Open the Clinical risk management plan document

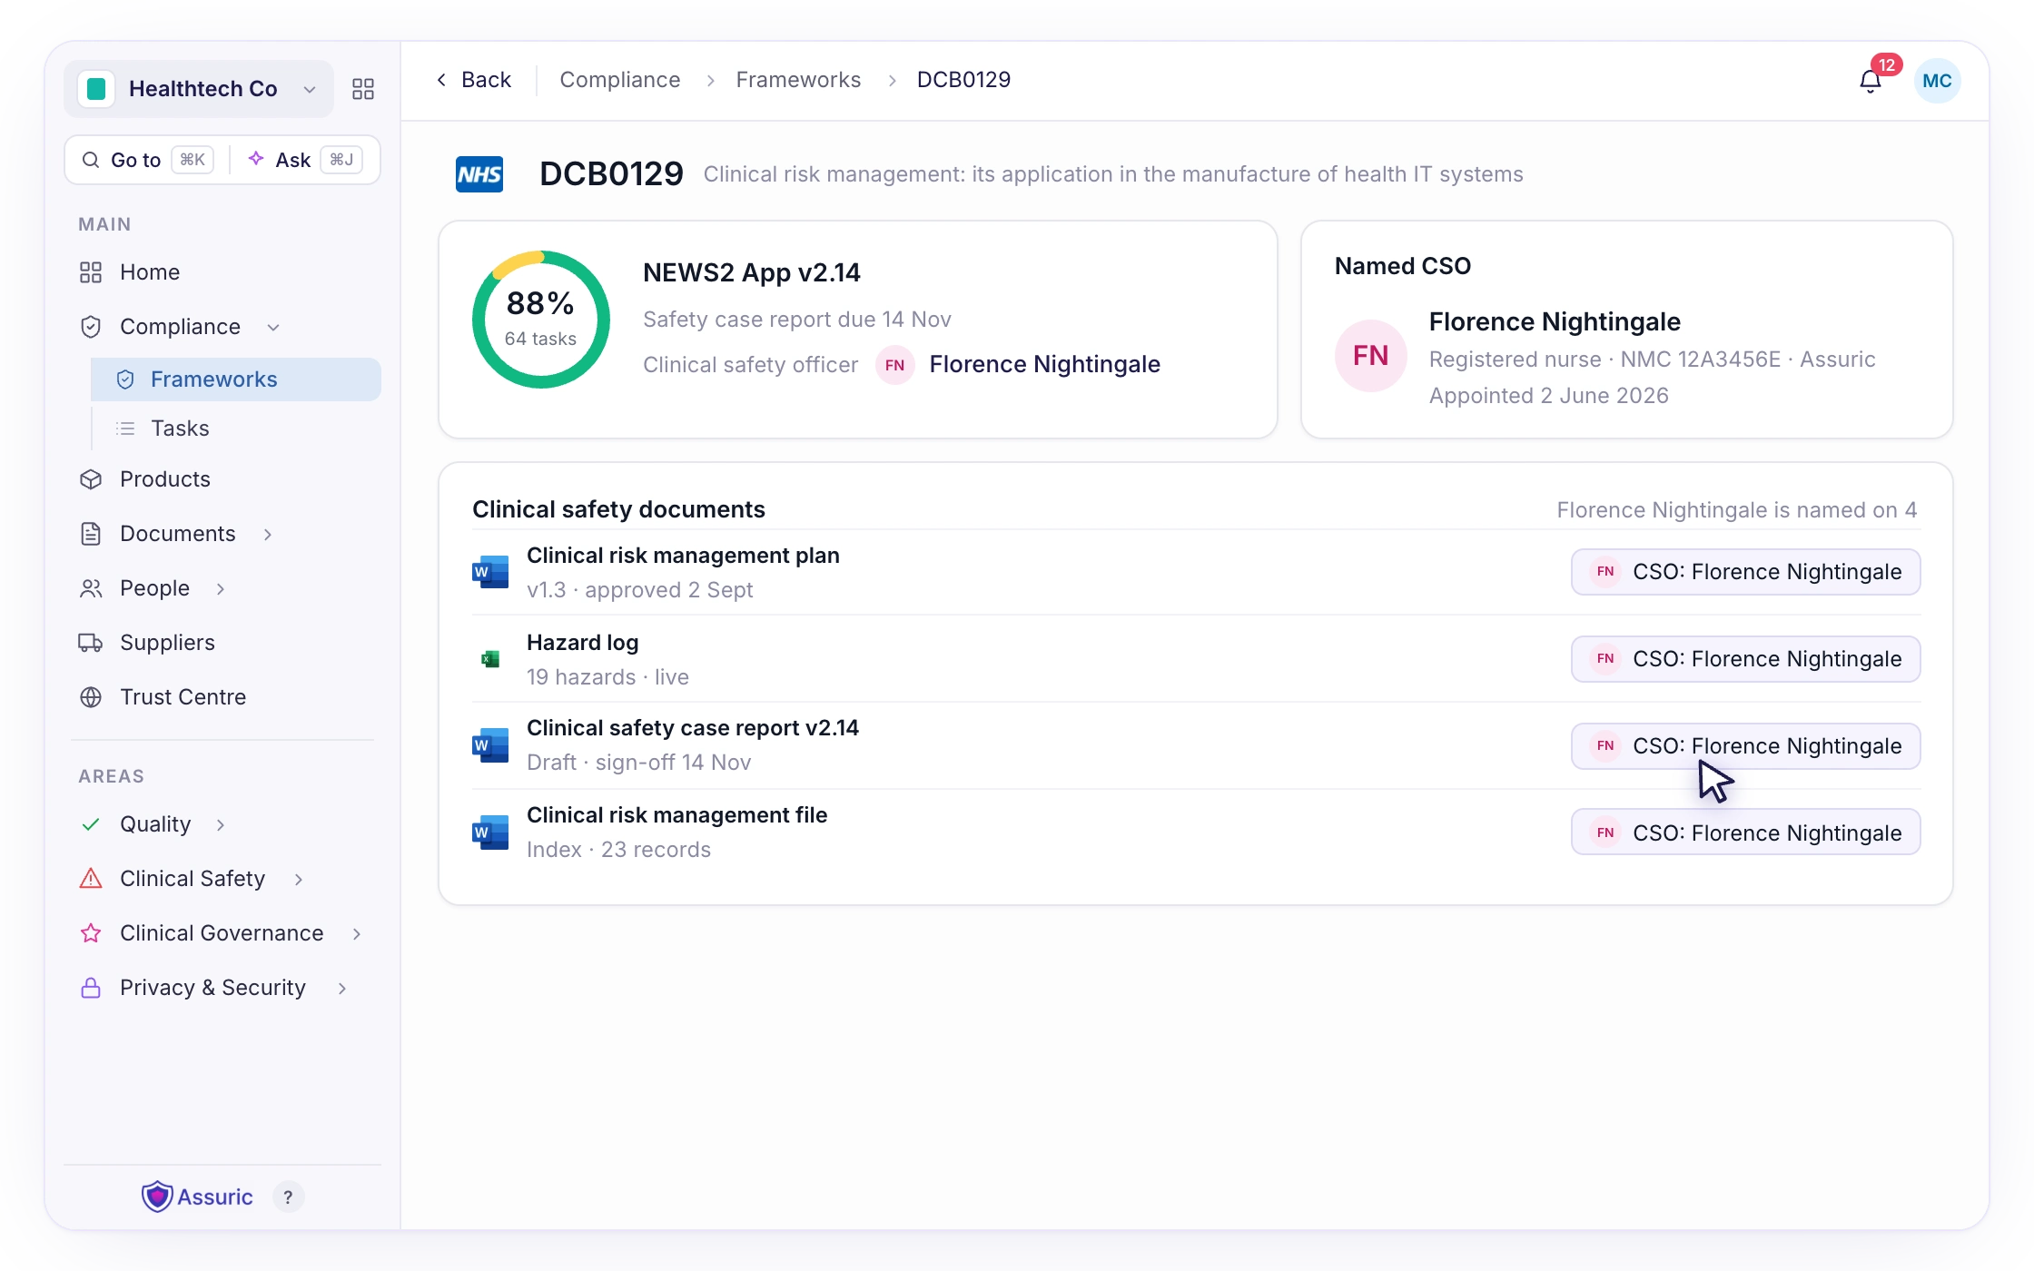683,556
